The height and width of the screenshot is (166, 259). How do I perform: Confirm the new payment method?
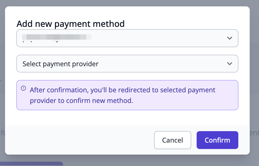pos(217,140)
